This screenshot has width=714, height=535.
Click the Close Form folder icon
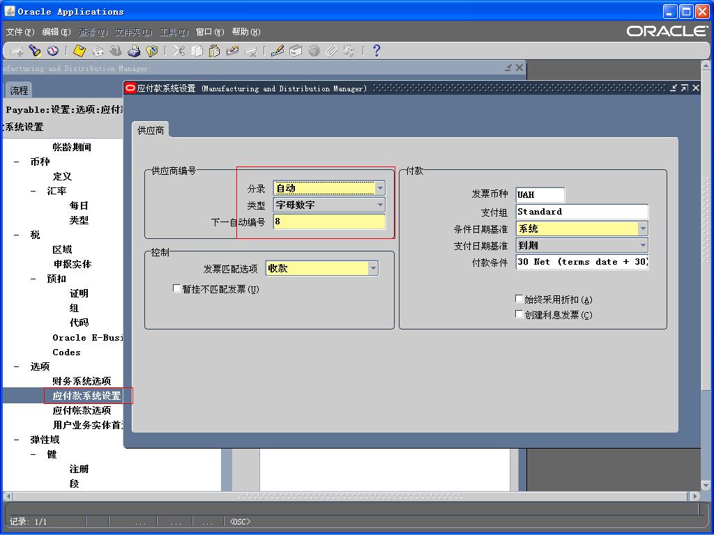(x=152, y=51)
